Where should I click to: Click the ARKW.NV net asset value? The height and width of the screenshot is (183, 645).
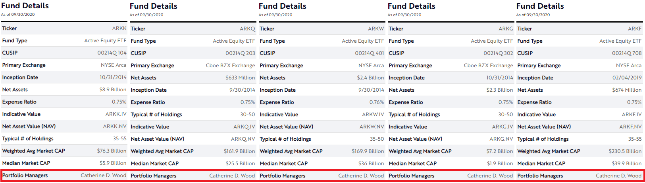372,127
